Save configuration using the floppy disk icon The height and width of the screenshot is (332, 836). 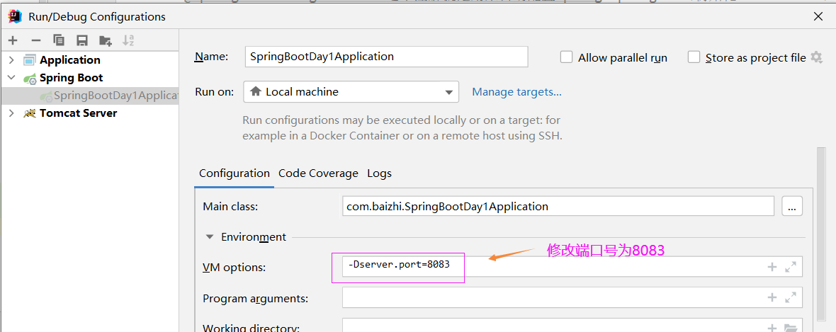pyautogui.click(x=81, y=40)
